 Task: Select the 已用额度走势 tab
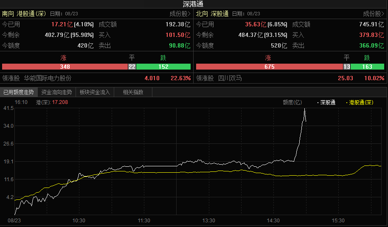pyautogui.click(x=18, y=92)
